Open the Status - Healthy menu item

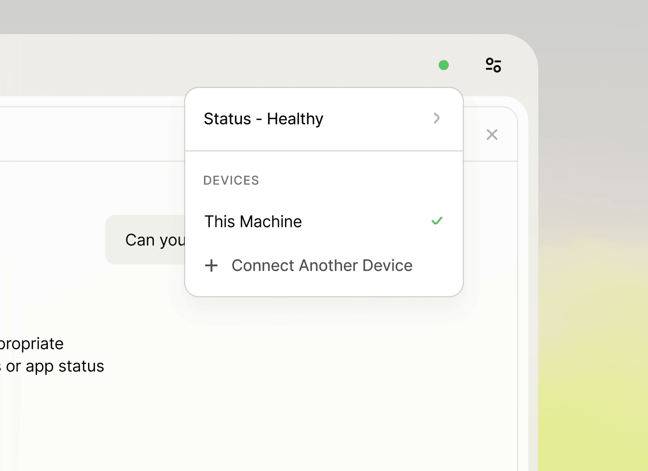click(324, 119)
